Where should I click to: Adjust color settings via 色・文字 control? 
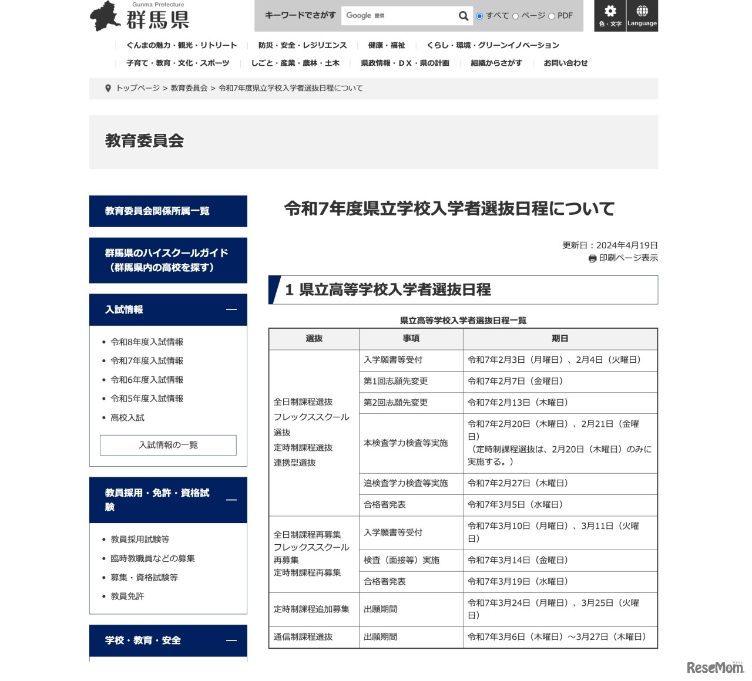610,16
